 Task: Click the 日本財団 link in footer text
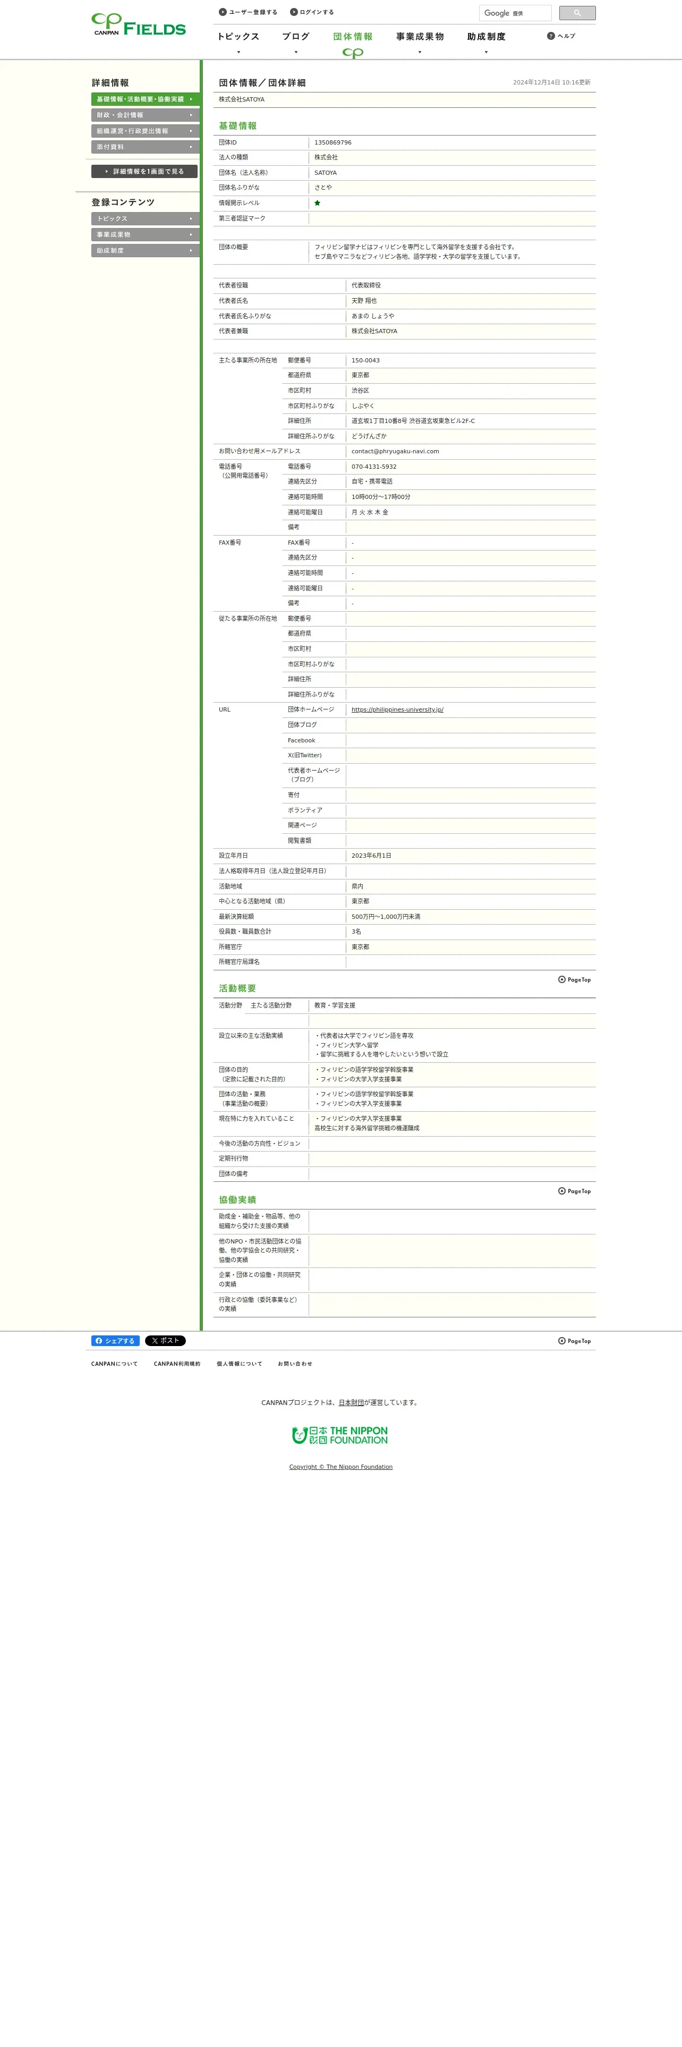(x=351, y=1402)
